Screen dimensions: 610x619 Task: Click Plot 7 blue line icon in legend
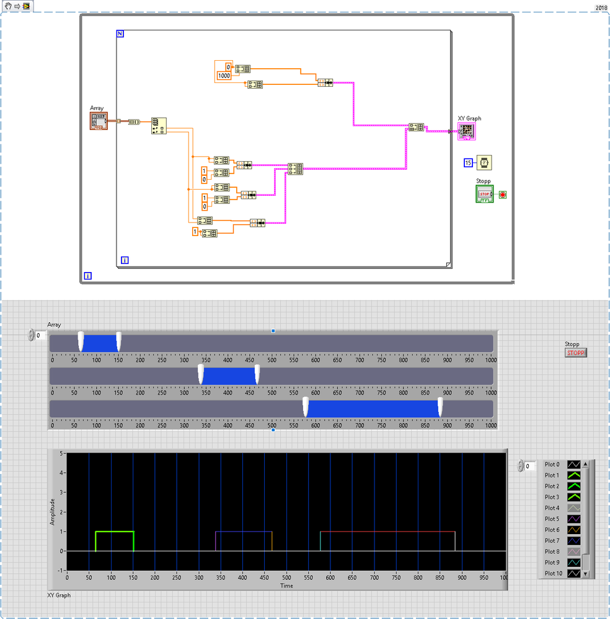point(573,540)
